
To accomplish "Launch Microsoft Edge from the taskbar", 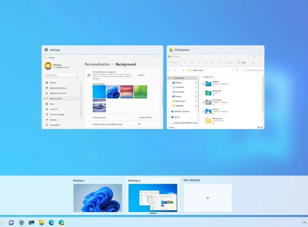I will 51,222.
